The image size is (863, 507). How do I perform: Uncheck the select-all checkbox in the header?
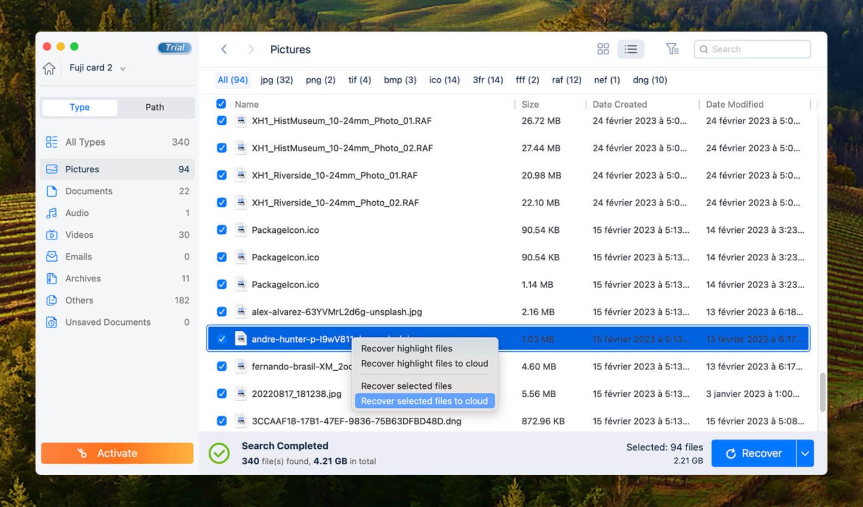(221, 104)
